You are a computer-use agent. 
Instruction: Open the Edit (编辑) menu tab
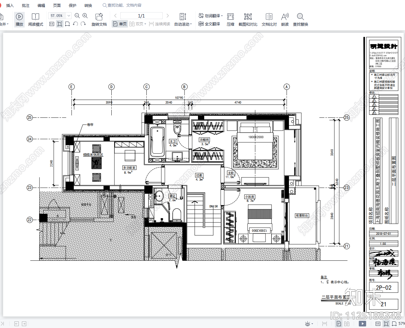41,5
